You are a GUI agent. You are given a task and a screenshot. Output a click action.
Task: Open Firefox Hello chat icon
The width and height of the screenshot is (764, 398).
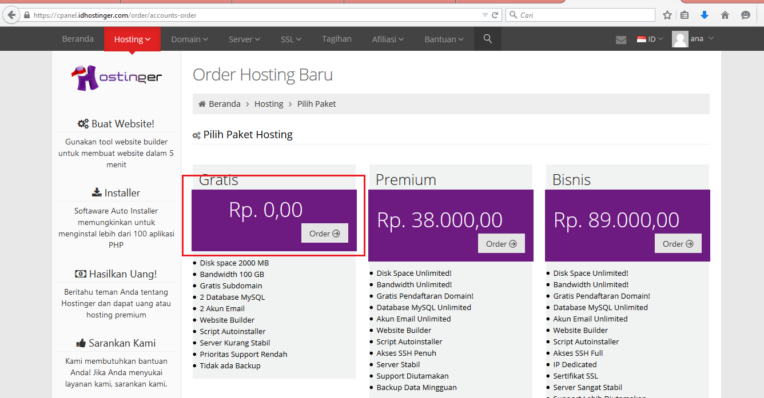coord(746,15)
